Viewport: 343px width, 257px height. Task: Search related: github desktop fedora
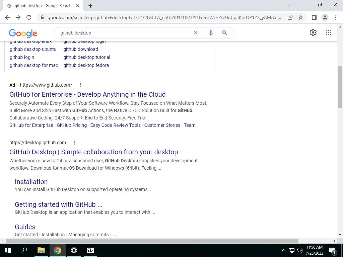(x=86, y=65)
